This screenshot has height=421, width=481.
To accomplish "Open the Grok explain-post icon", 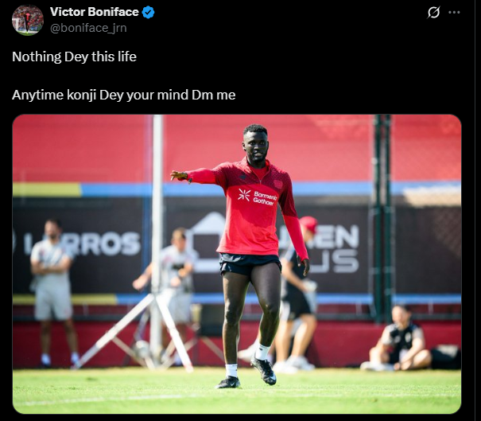I will [433, 12].
